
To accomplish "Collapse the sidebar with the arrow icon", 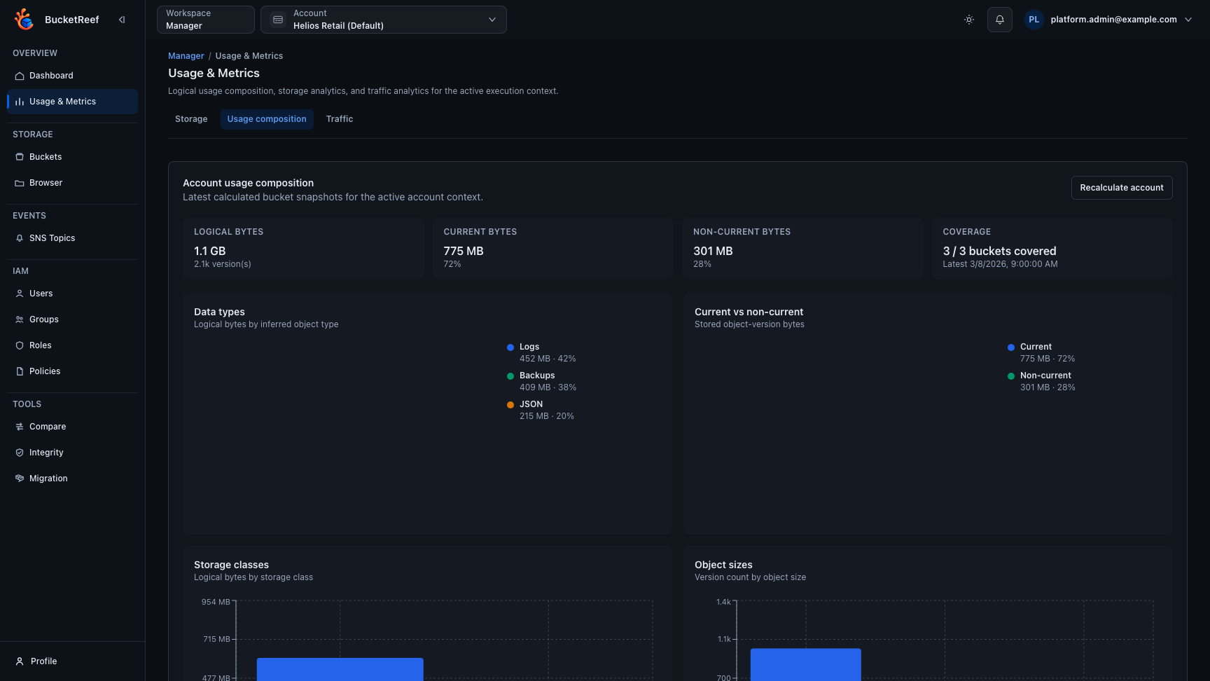I will pyautogui.click(x=122, y=20).
